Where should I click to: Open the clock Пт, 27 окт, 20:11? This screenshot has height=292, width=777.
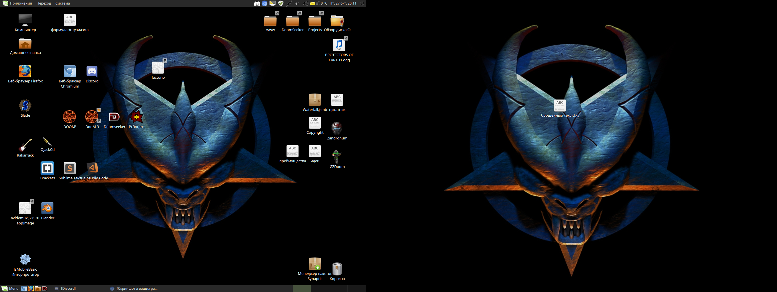343,3
